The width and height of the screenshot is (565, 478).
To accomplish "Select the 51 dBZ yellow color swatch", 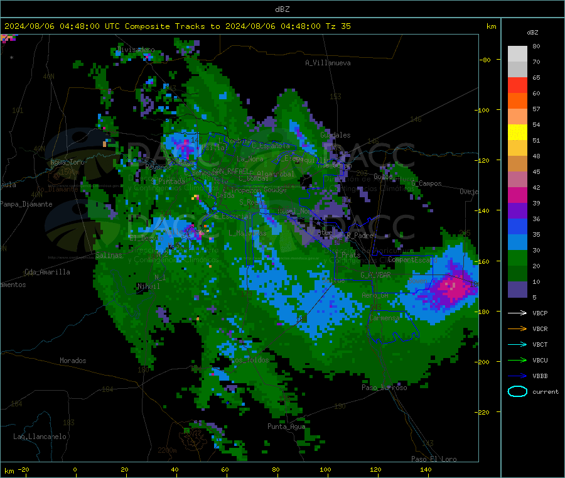I will [517, 133].
